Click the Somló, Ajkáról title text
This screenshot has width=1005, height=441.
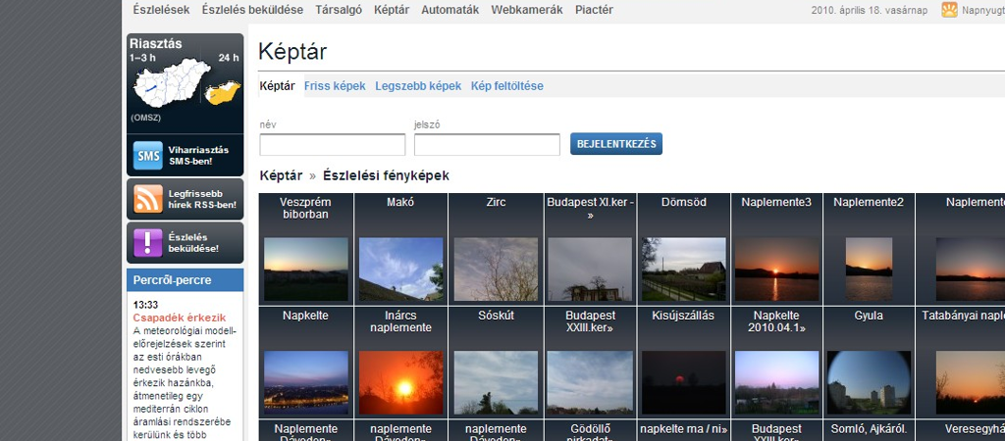tap(869, 429)
